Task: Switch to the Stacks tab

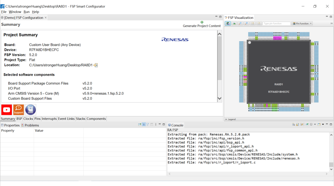Action: tap(80, 119)
